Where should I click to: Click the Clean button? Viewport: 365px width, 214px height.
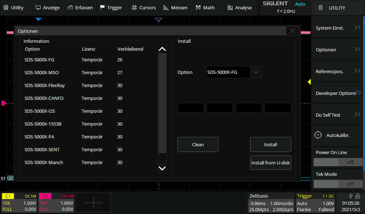198,144
